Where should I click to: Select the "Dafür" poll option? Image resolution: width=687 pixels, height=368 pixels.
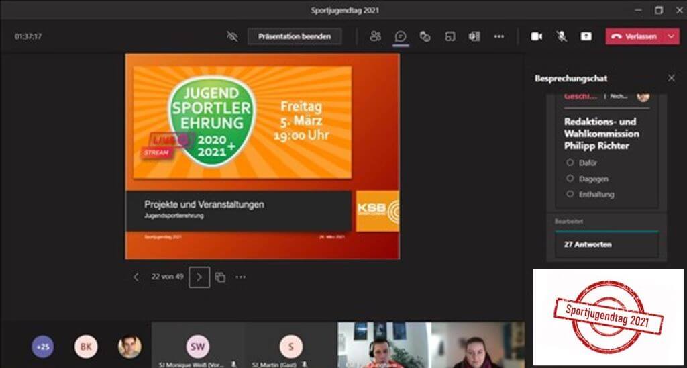(x=570, y=163)
